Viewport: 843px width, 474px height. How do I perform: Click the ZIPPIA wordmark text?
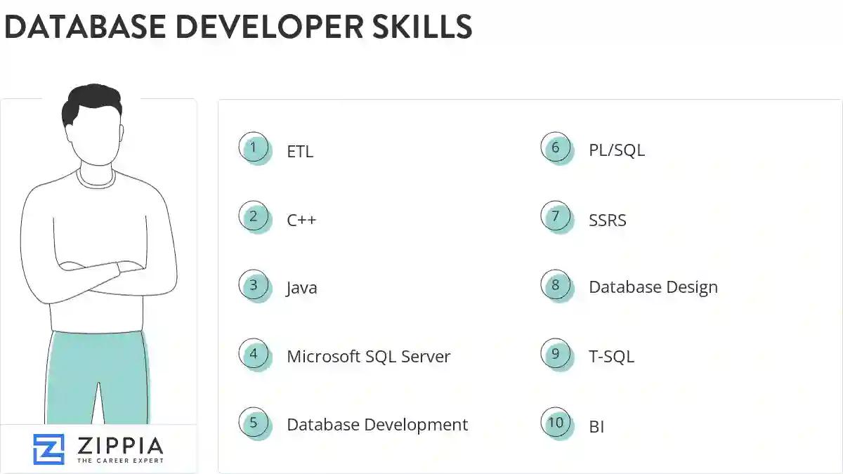[x=119, y=445]
